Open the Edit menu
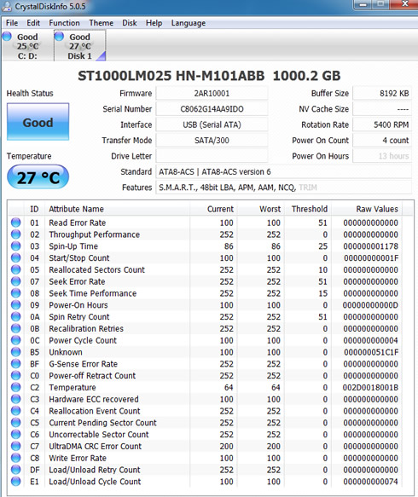The height and width of the screenshot is (497, 418). [33, 23]
